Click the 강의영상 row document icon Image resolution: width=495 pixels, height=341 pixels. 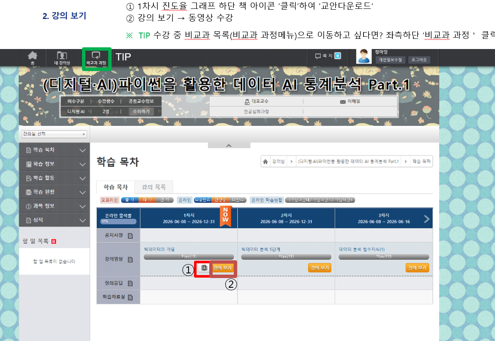[x=130, y=259]
